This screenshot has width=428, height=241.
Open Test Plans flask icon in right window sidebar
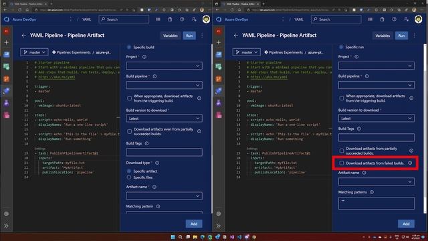pos(219,102)
